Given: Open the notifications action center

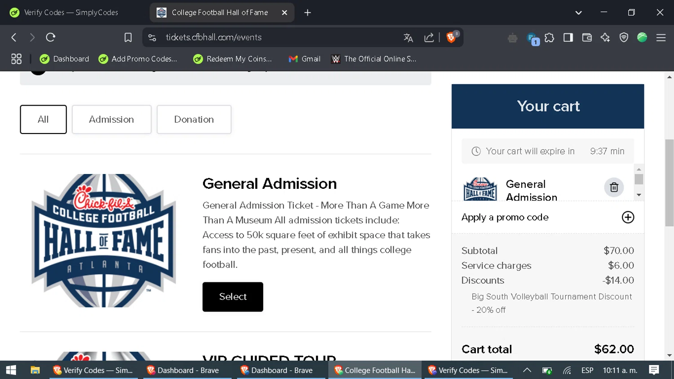Looking at the screenshot, I should coord(654,370).
